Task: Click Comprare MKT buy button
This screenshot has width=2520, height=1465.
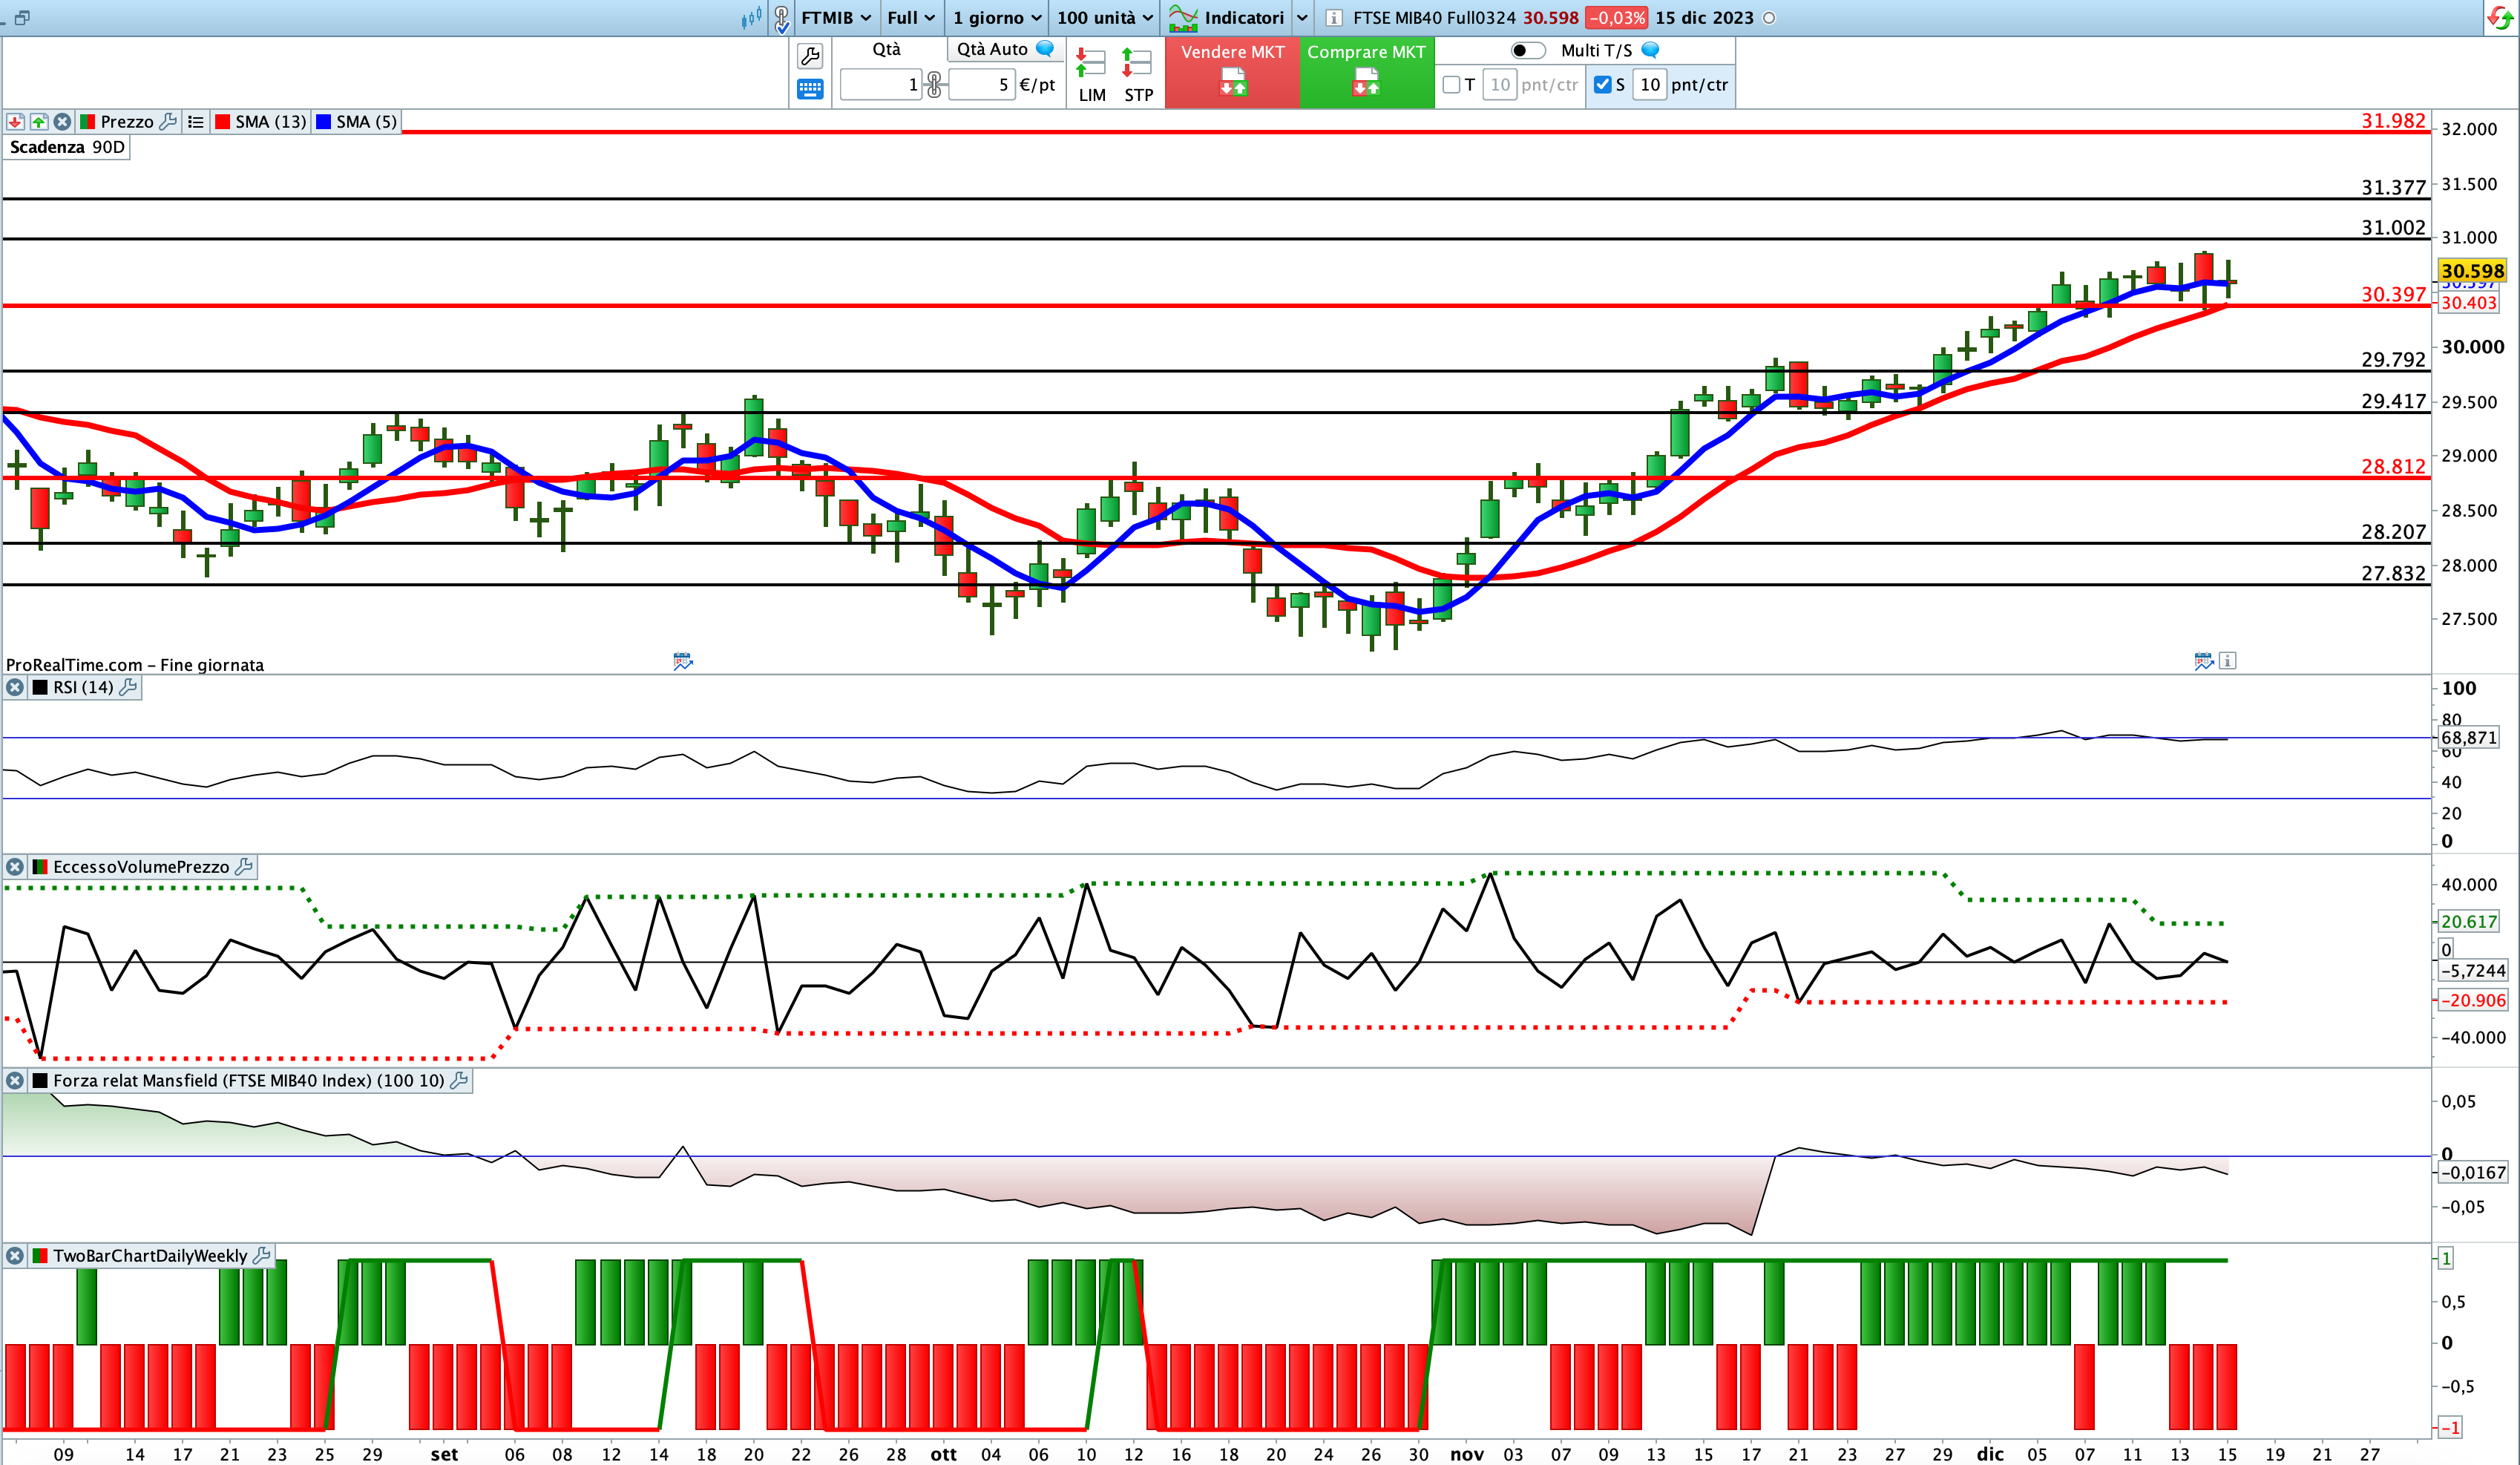Action: 1366,72
